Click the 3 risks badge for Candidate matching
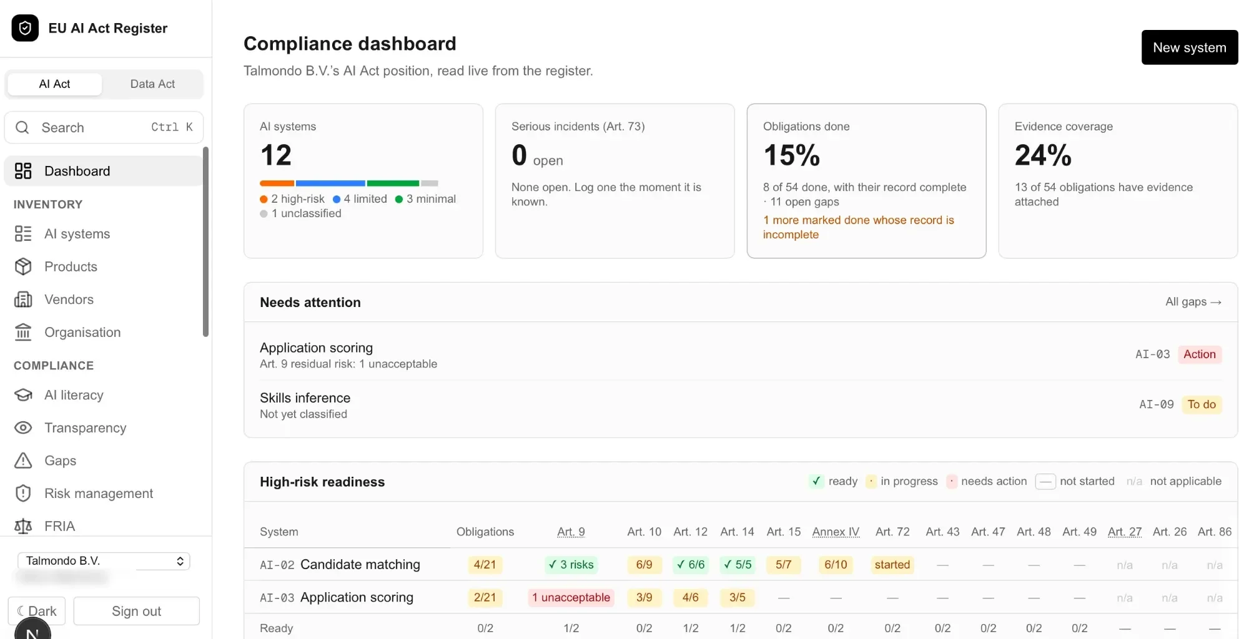The width and height of the screenshot is (1249, 639). coord(571,565)
